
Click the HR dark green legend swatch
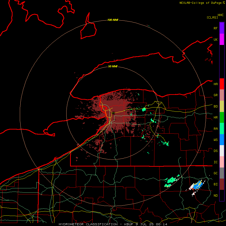point(222,118)
